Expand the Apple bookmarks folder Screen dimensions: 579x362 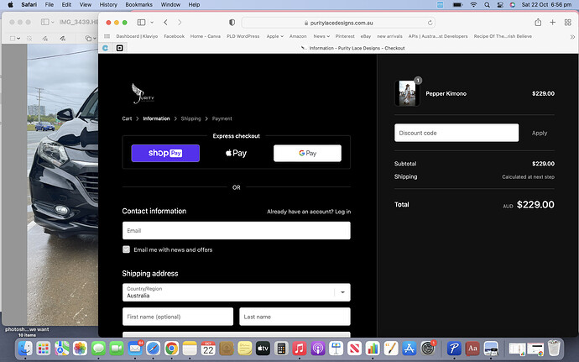pyautogui.click(x=274, y=36)
